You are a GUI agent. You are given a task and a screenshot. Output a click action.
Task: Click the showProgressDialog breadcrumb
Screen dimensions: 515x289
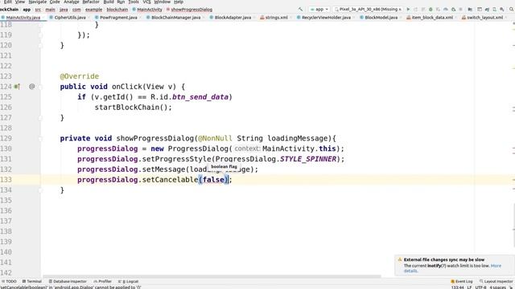coord(189,10)
